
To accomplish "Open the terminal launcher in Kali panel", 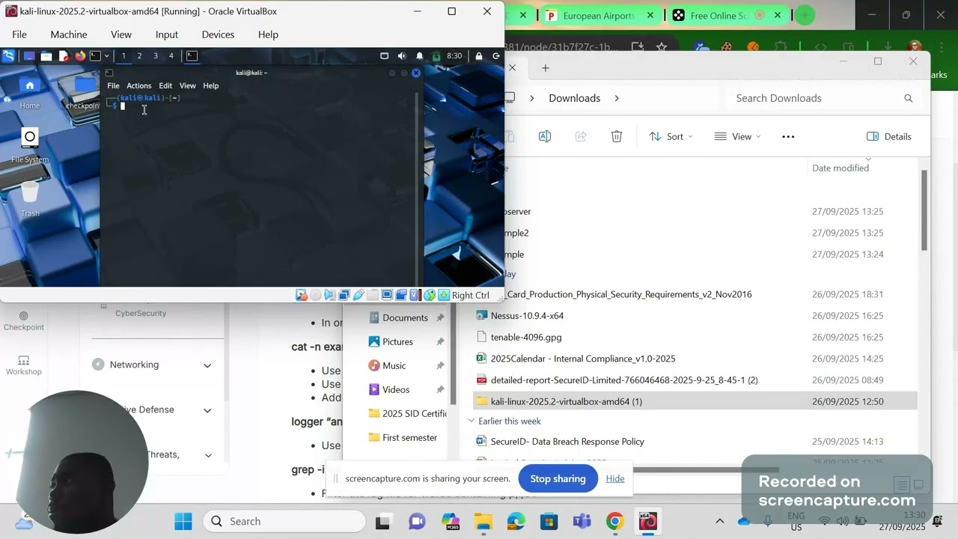I will (x=95, y=55).
